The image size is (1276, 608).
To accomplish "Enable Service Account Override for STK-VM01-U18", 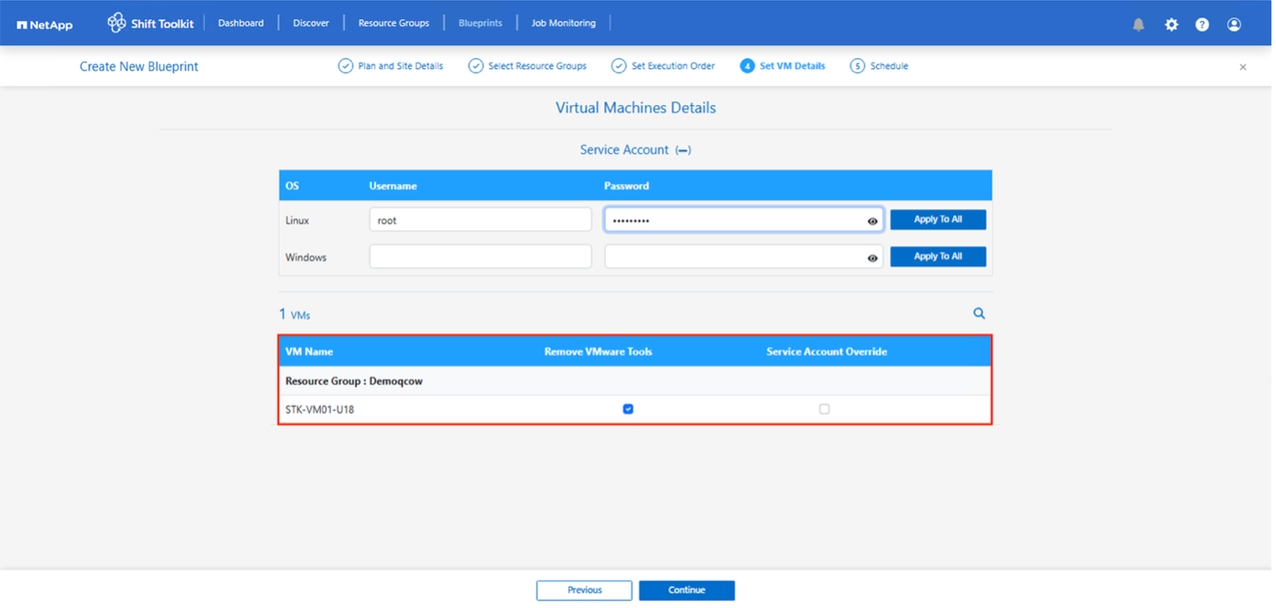I will click(824, 409).
